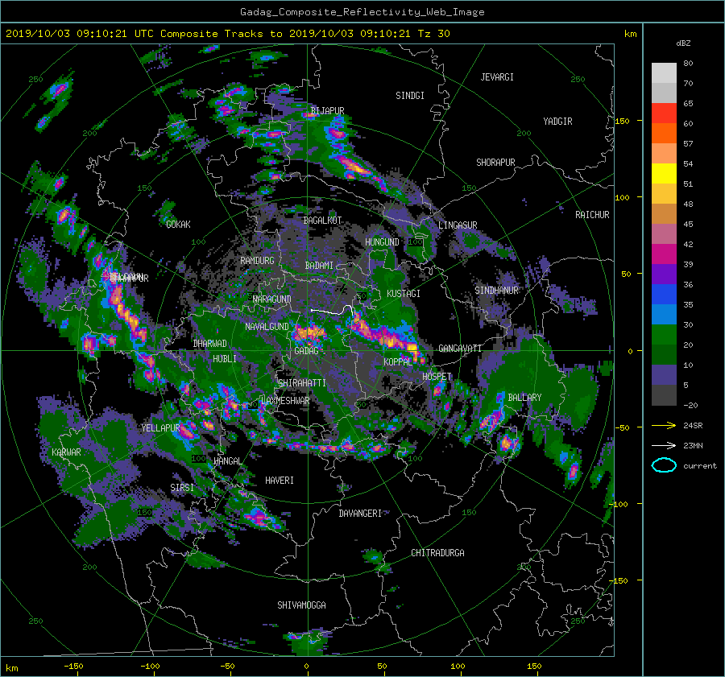Click the white storm track line near Gadag
The image size is (725, 677).
332,311
